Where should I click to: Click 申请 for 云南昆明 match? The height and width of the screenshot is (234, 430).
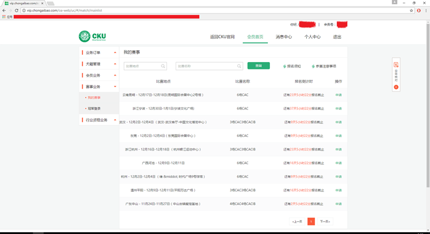pos(339,95)
